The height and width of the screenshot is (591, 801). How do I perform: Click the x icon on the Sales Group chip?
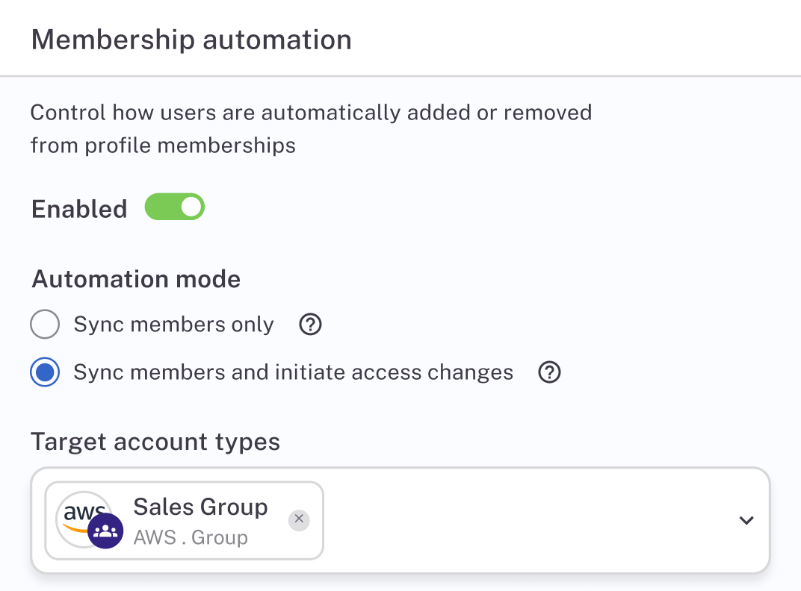(x=299, y=520)
